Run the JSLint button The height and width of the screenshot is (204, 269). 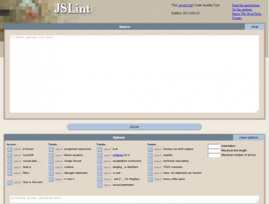click(134, 127)
